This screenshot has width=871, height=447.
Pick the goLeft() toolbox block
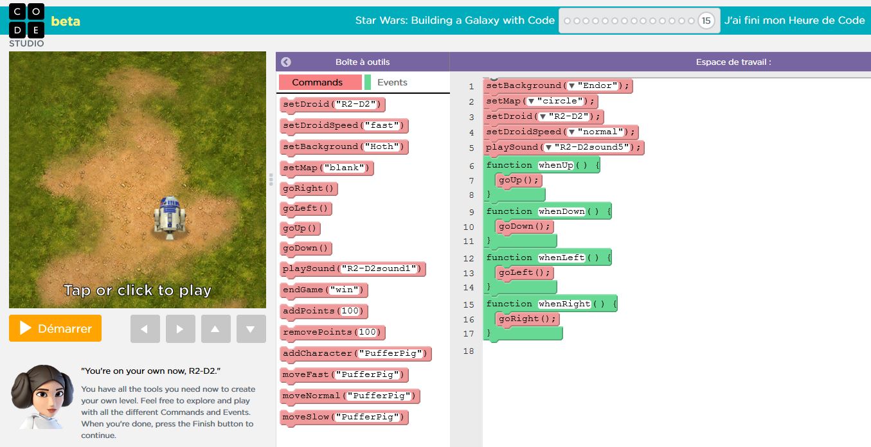(306, 209)
